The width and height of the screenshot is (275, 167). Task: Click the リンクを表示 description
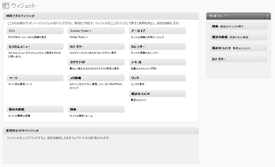[137, 84]
